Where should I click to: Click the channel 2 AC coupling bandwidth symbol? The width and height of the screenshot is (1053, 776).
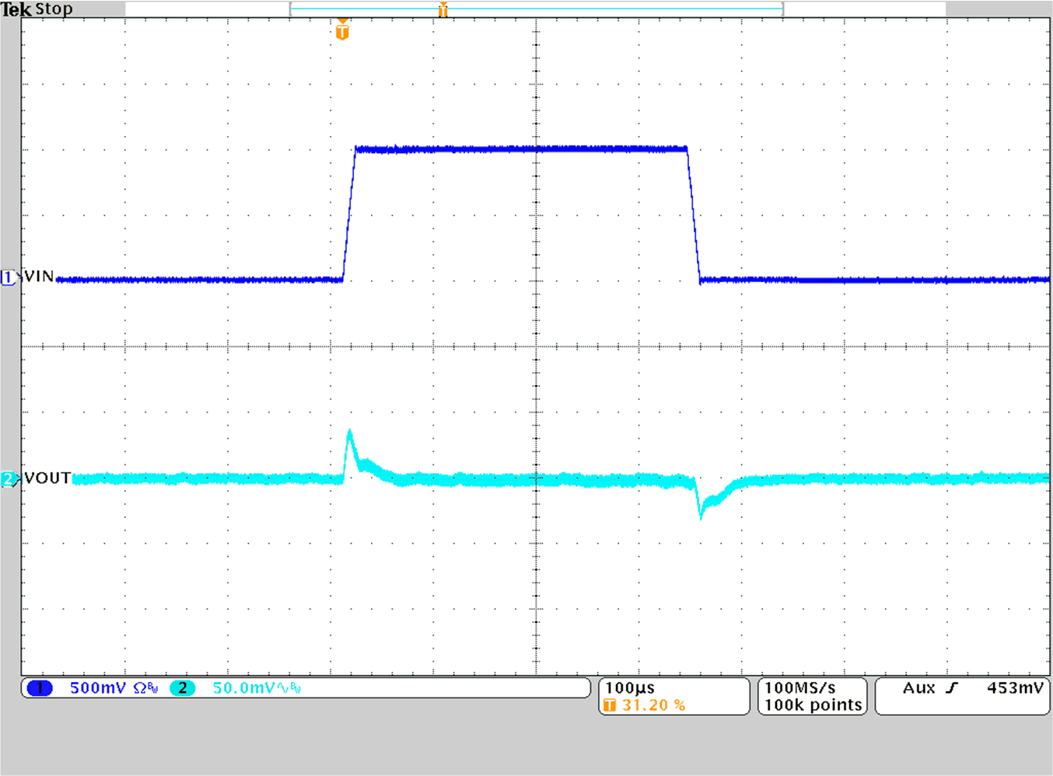tap(289, 687)
